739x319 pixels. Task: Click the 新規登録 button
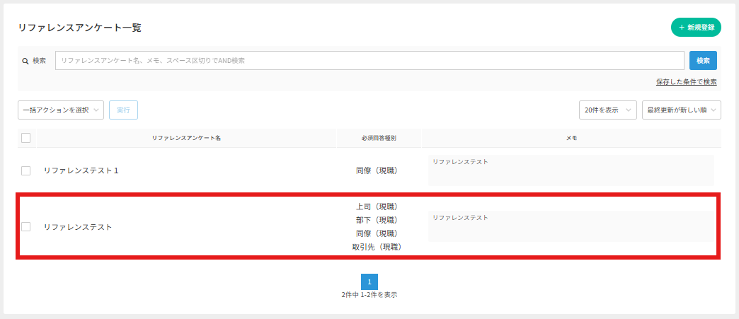coord(696,28)
